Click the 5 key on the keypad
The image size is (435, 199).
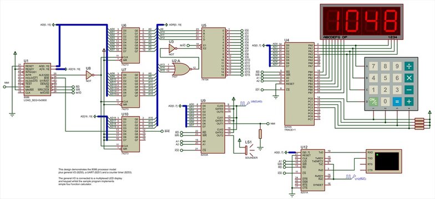385,78
